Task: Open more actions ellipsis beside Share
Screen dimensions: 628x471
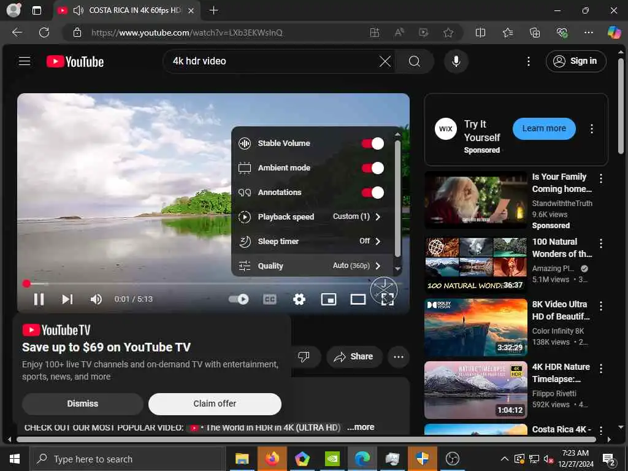Action: click(x=398, y=356)
